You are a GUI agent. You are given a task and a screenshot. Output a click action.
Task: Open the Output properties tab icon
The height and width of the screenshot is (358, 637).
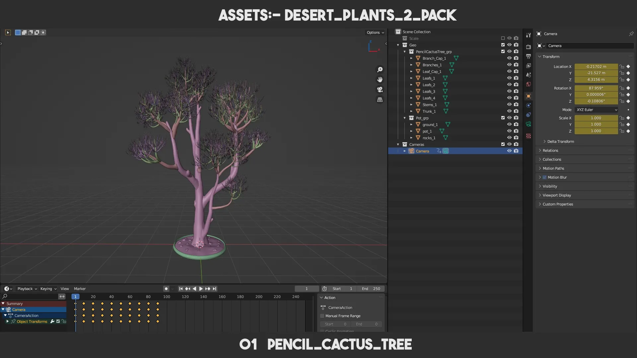(529, 56)
